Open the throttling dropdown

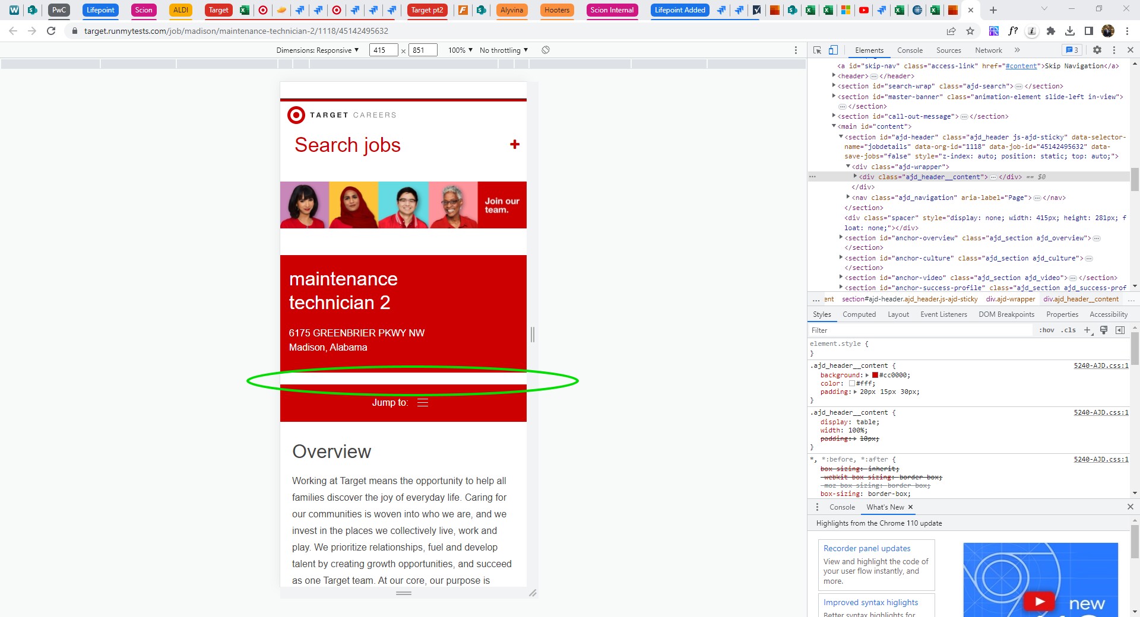pyautogui.click(x=502, y=50)
